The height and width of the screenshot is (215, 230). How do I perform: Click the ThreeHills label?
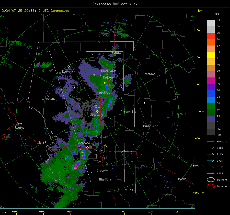[129, 112]
